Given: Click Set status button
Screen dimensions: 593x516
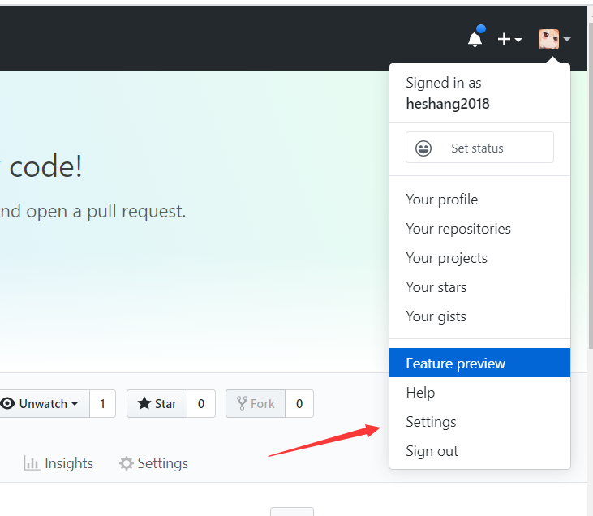Looking at the screenshot, I should tap(479, 148).
